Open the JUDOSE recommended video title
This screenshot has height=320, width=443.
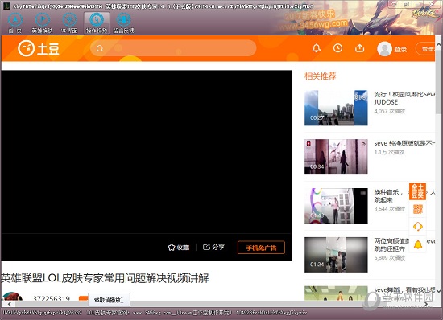coord(404,98)
